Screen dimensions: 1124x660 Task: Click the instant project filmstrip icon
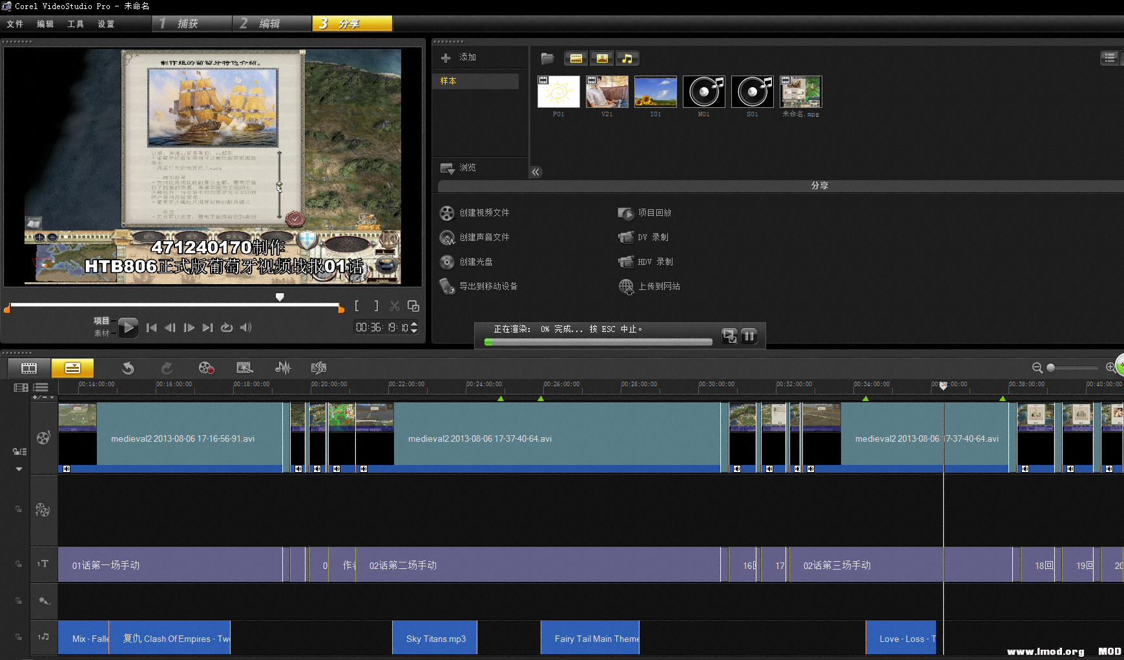[x=244, y=368]
